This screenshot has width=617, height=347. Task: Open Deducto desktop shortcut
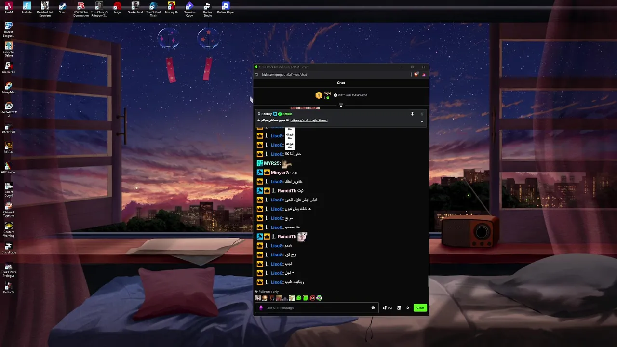(x=9, y=288)
